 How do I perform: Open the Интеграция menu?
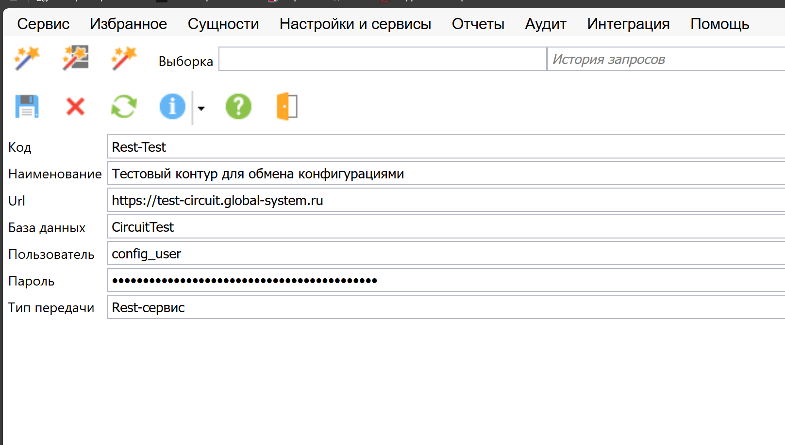(628, 24)
